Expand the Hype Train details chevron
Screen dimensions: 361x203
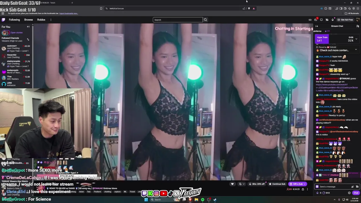[356, 39]
